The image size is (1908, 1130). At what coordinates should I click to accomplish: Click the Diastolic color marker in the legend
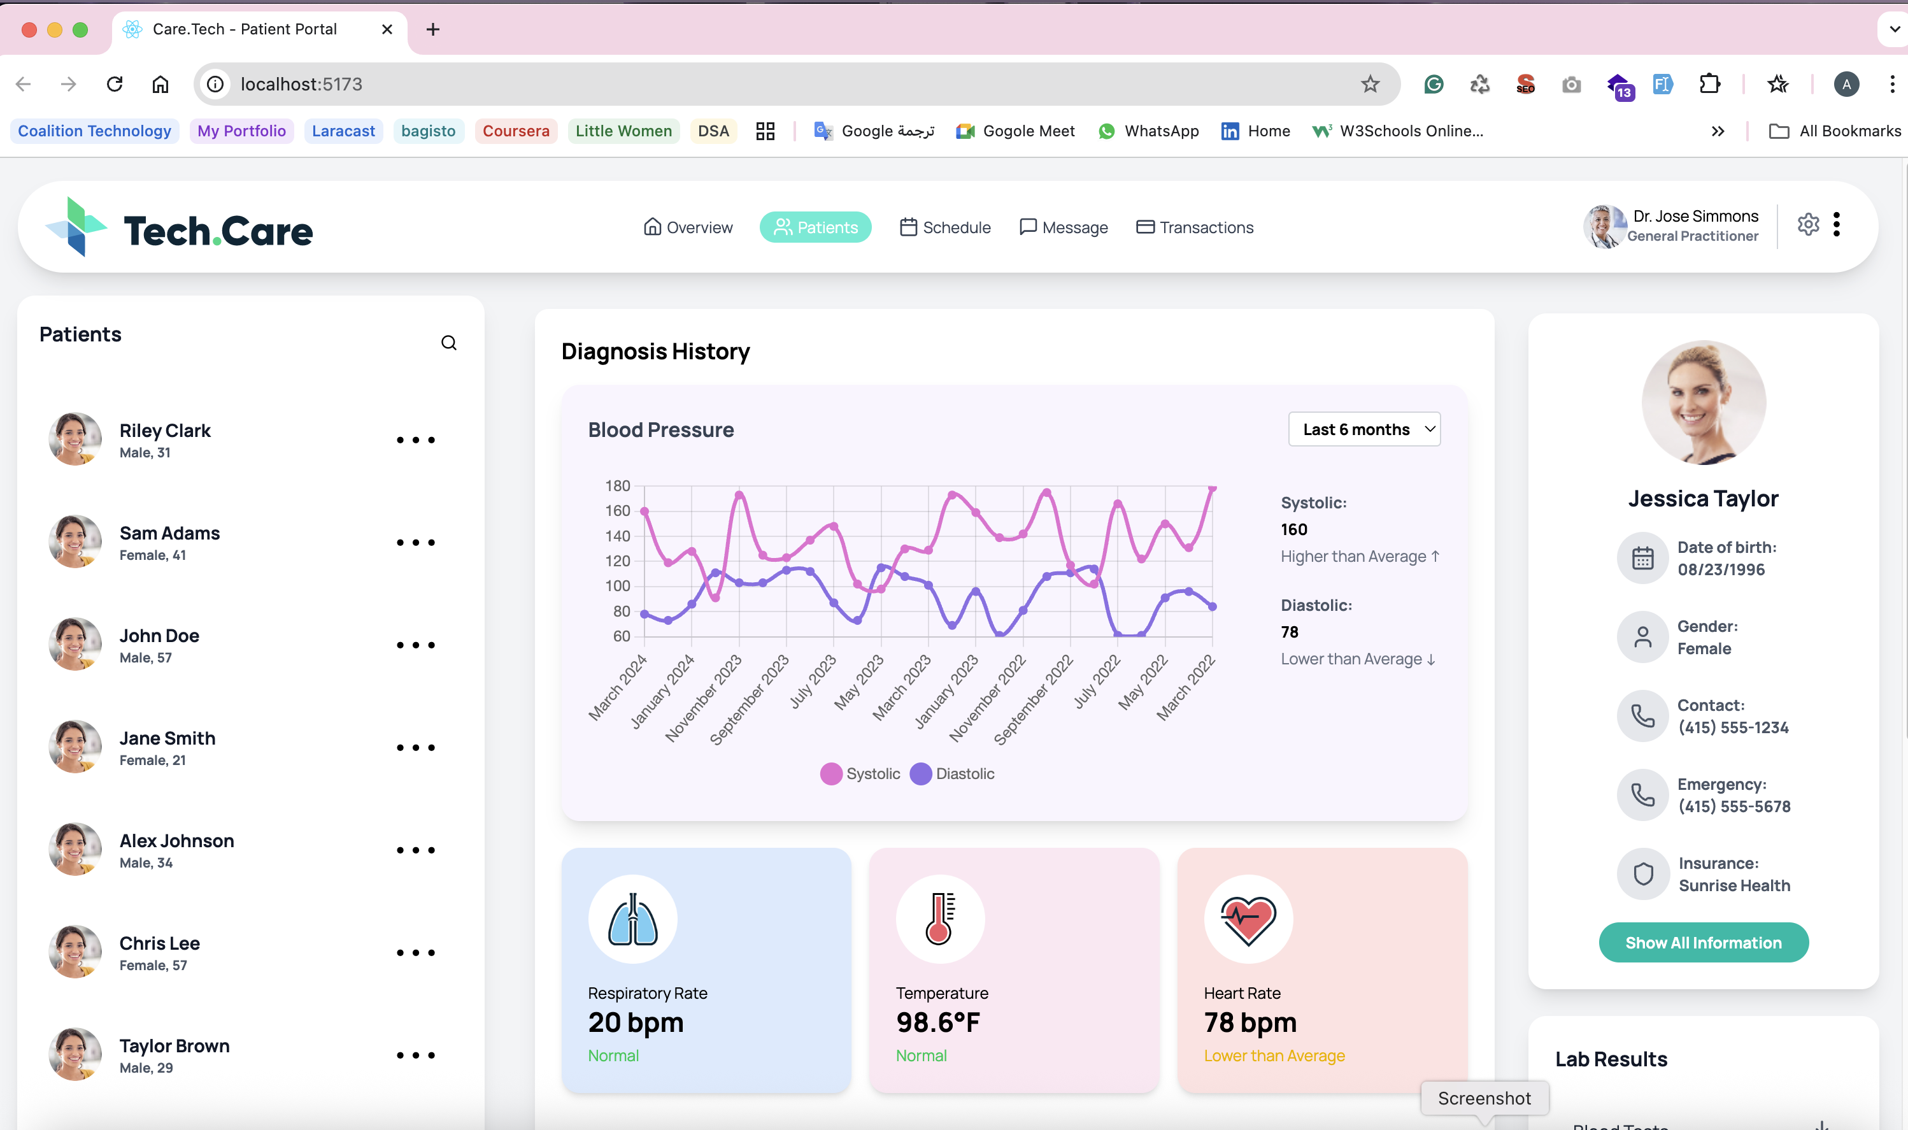pyautogui.click(x=921, y=774)
